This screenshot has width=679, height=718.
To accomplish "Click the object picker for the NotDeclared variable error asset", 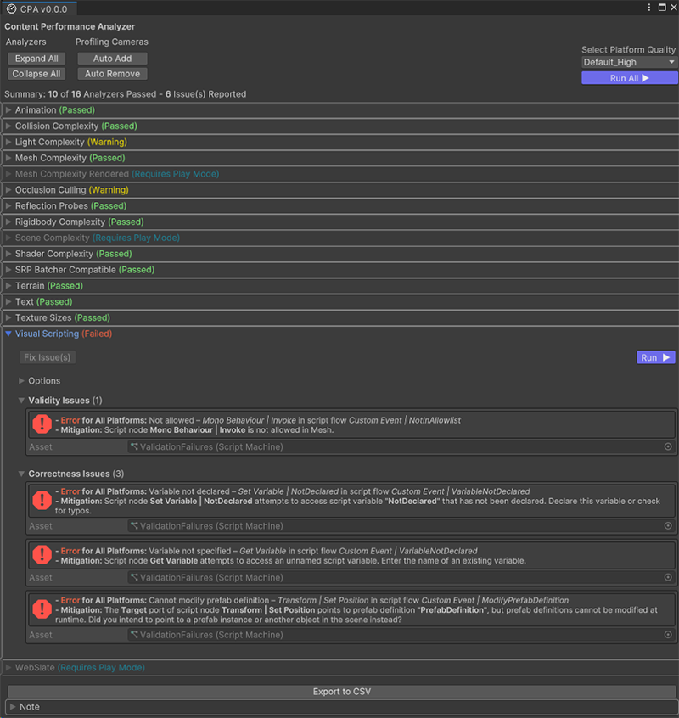I will (x=668, y=525).
